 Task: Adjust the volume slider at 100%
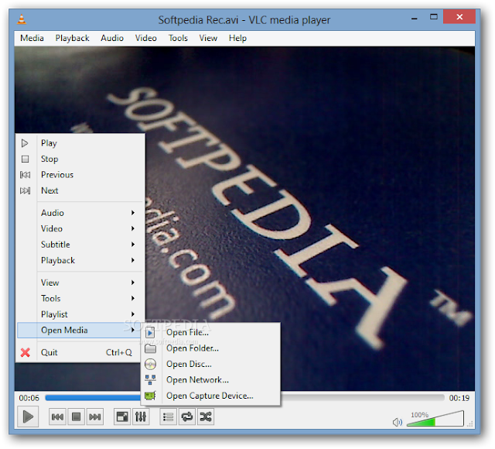(435, 419)
